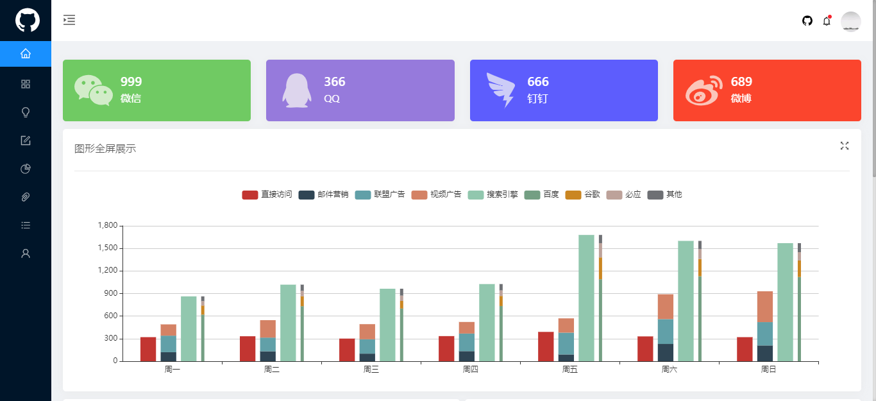Toggle the 其他 legend series

point(665,194)
